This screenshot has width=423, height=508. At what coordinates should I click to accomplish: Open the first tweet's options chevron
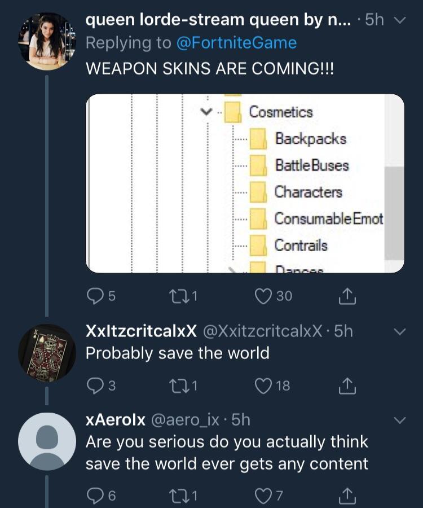(398, 20)
